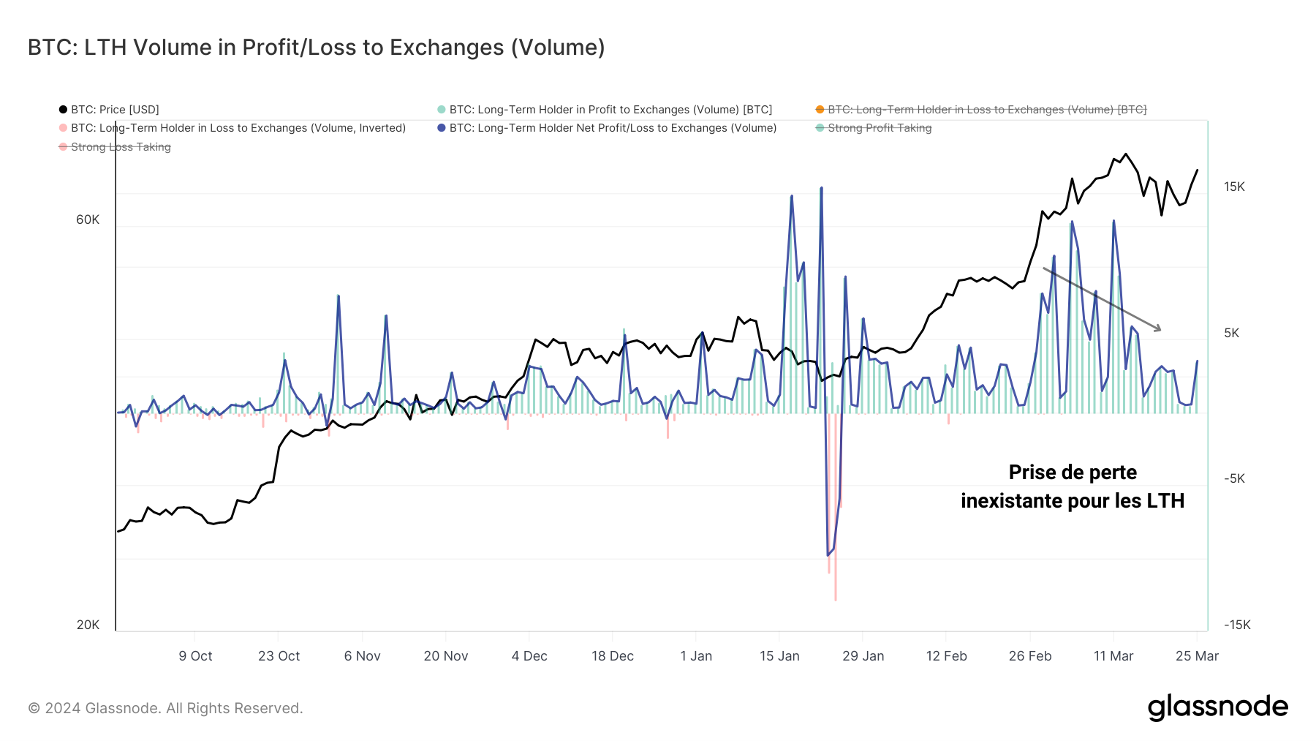Click the 26 Feb axis label
The height and width of the screenshot is (741, 1316).
click(1030, 656)
